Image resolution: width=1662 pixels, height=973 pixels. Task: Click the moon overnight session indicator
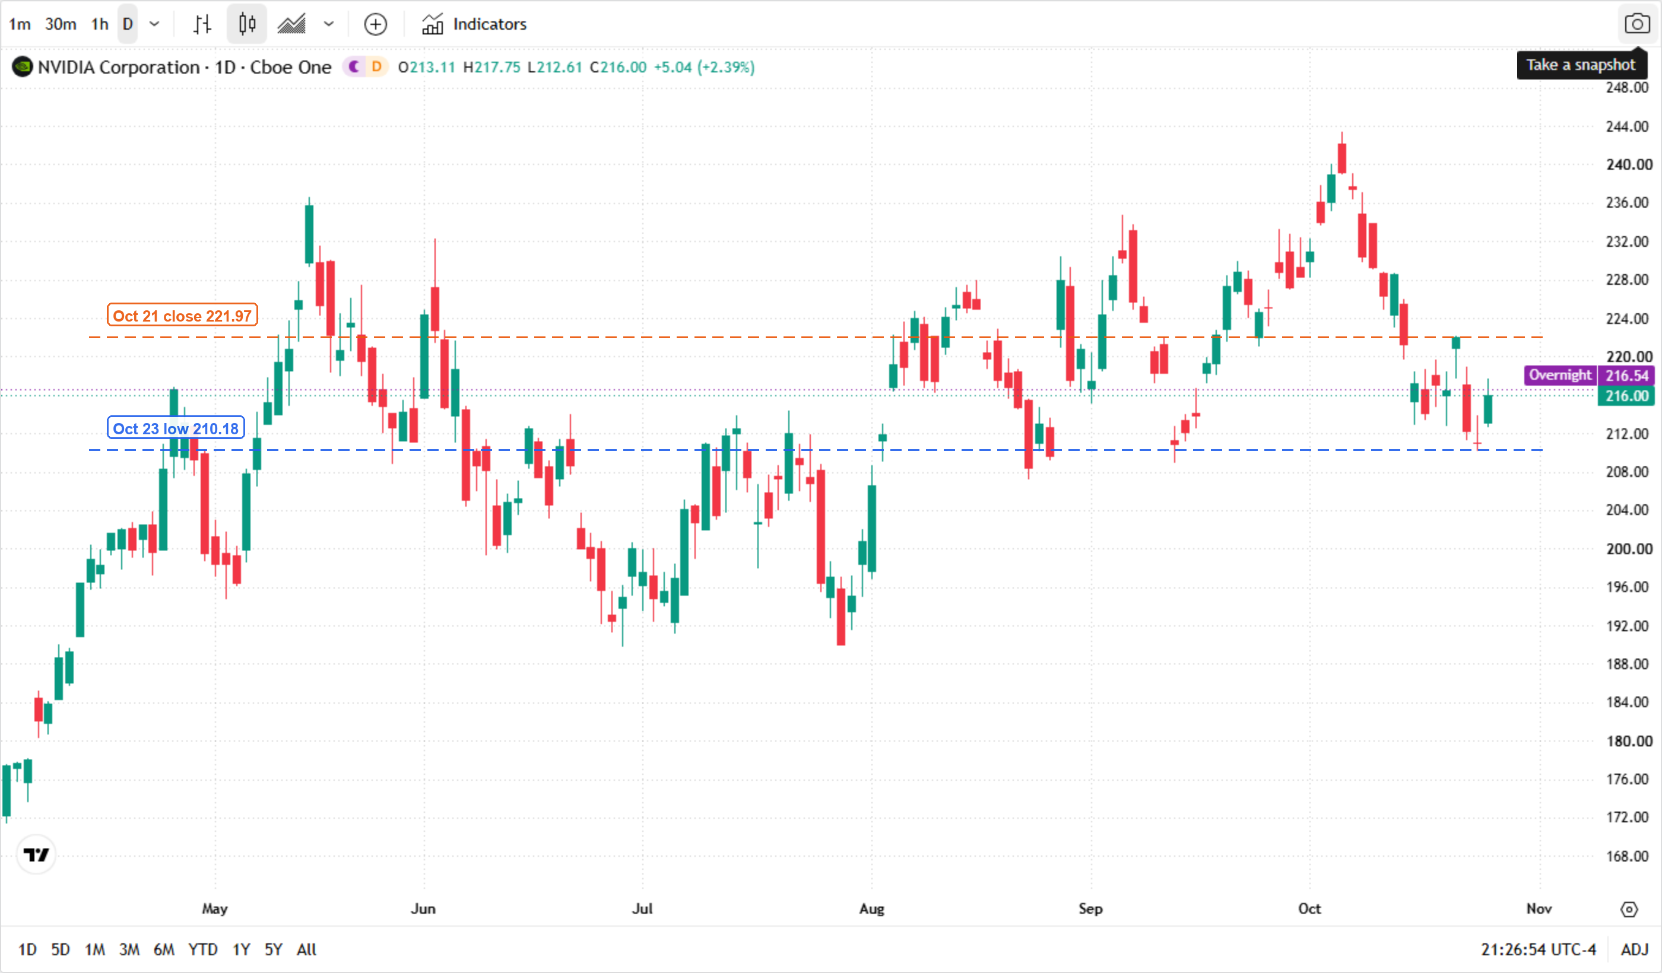(x=354, y=67)
